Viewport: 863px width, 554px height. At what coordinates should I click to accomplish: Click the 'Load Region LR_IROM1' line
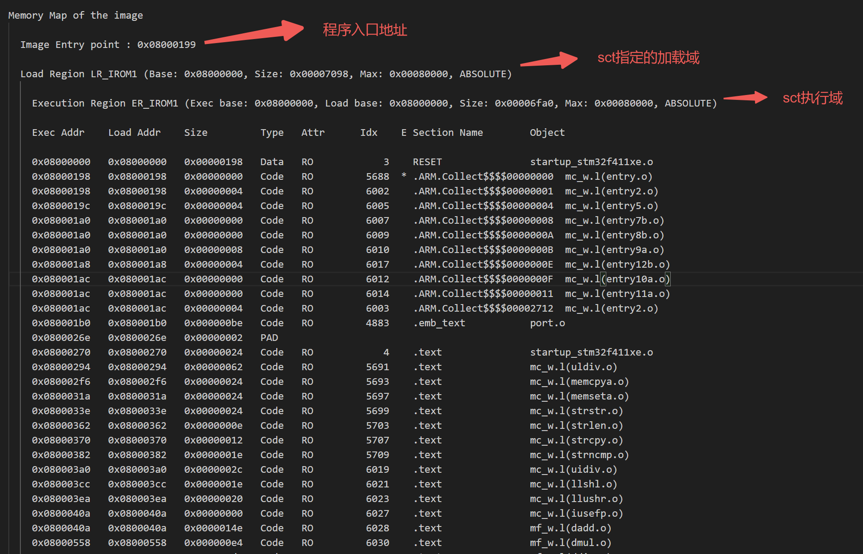tap(266, 74)
